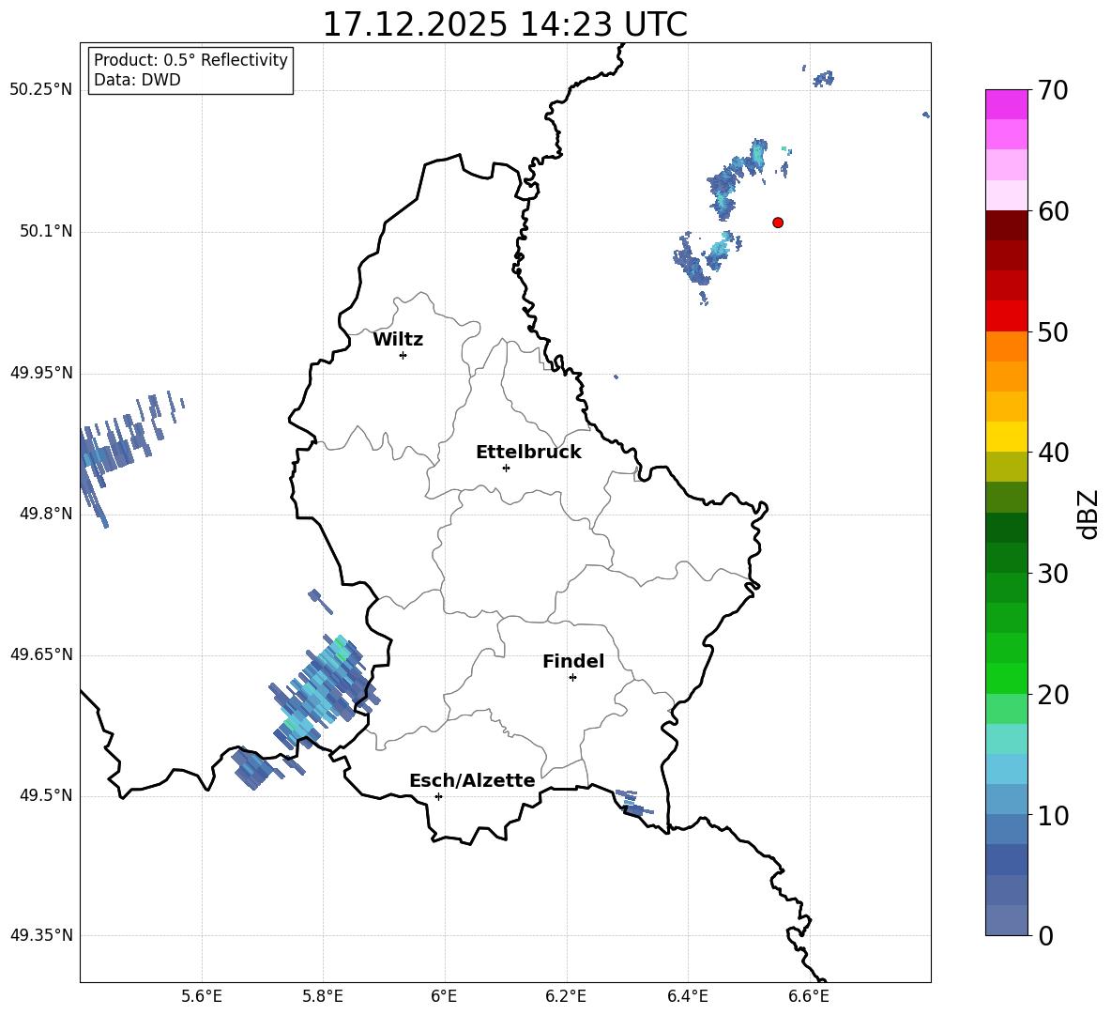Screen dimensions: 1111x1015
Task: Select the yellow colorbar segment above 40
Action: (x=1007, y=437)
